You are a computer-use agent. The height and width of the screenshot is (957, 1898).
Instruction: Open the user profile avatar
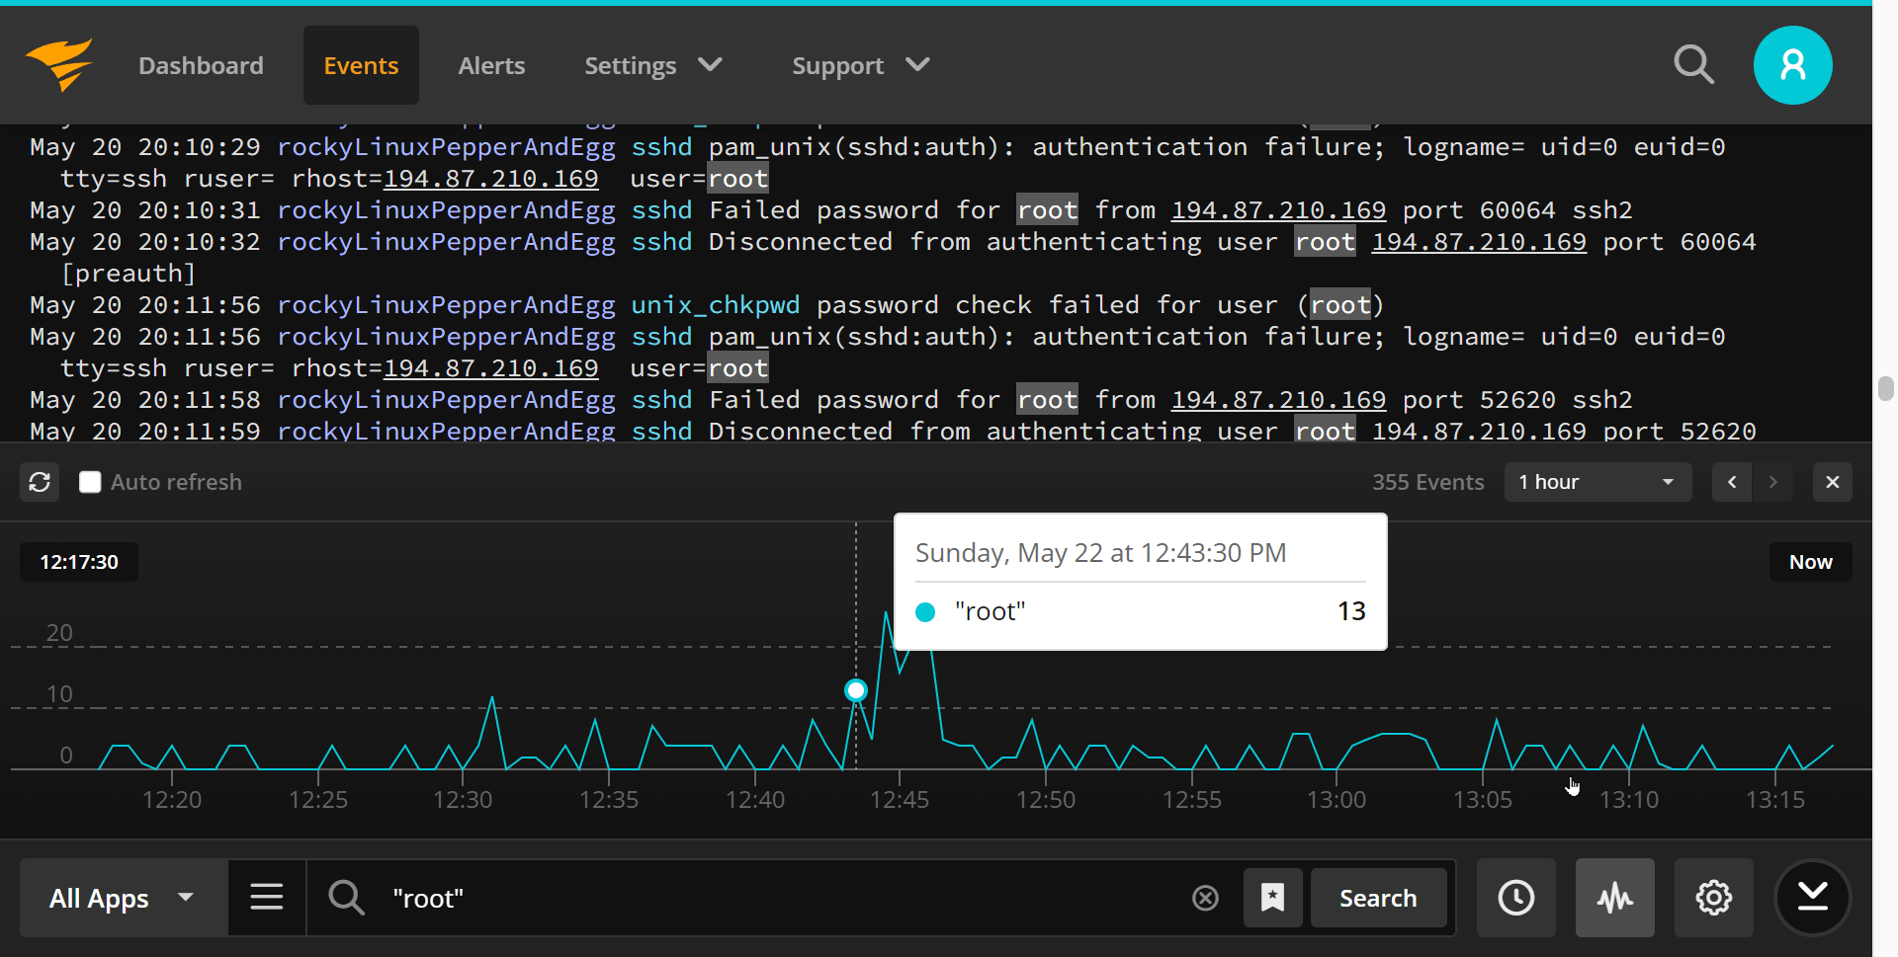coord(1792,65)
